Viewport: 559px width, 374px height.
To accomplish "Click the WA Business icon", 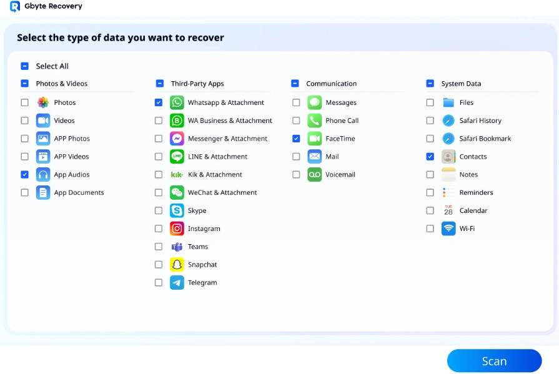I will click(x=177, y=121).
